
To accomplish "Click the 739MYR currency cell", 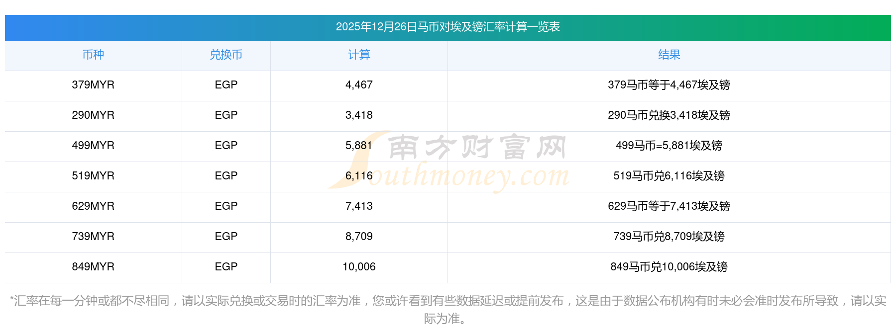I will [93, 237].
